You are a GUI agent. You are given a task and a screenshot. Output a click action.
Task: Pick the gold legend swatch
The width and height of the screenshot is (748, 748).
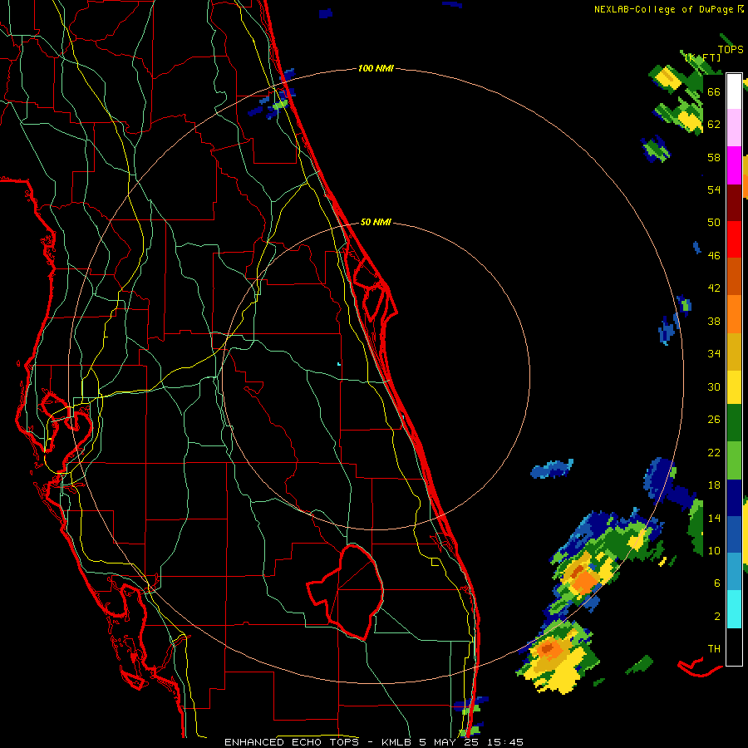(734, 352)
